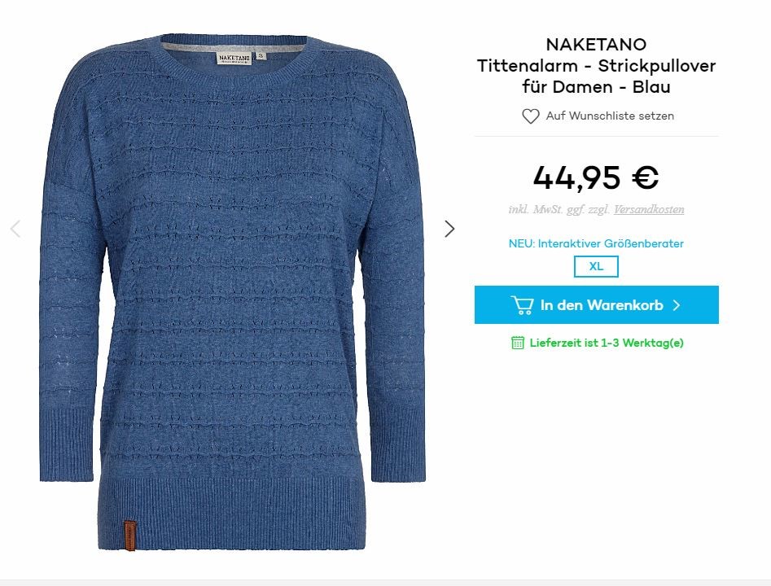Click the Naketano neck label on sweater
The height and width of the screenshot is (586, 771).
click(234, 58)
